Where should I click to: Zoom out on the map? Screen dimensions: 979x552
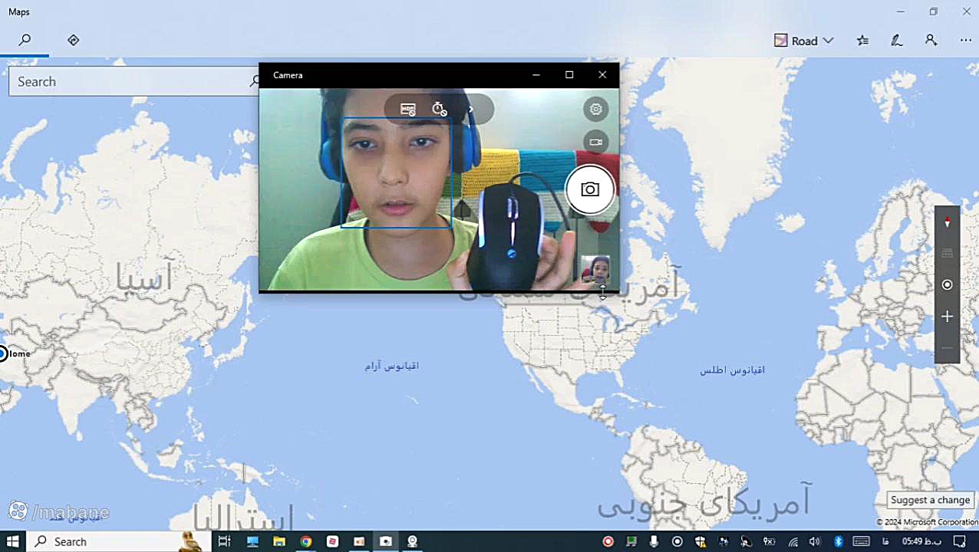point(947,348)
